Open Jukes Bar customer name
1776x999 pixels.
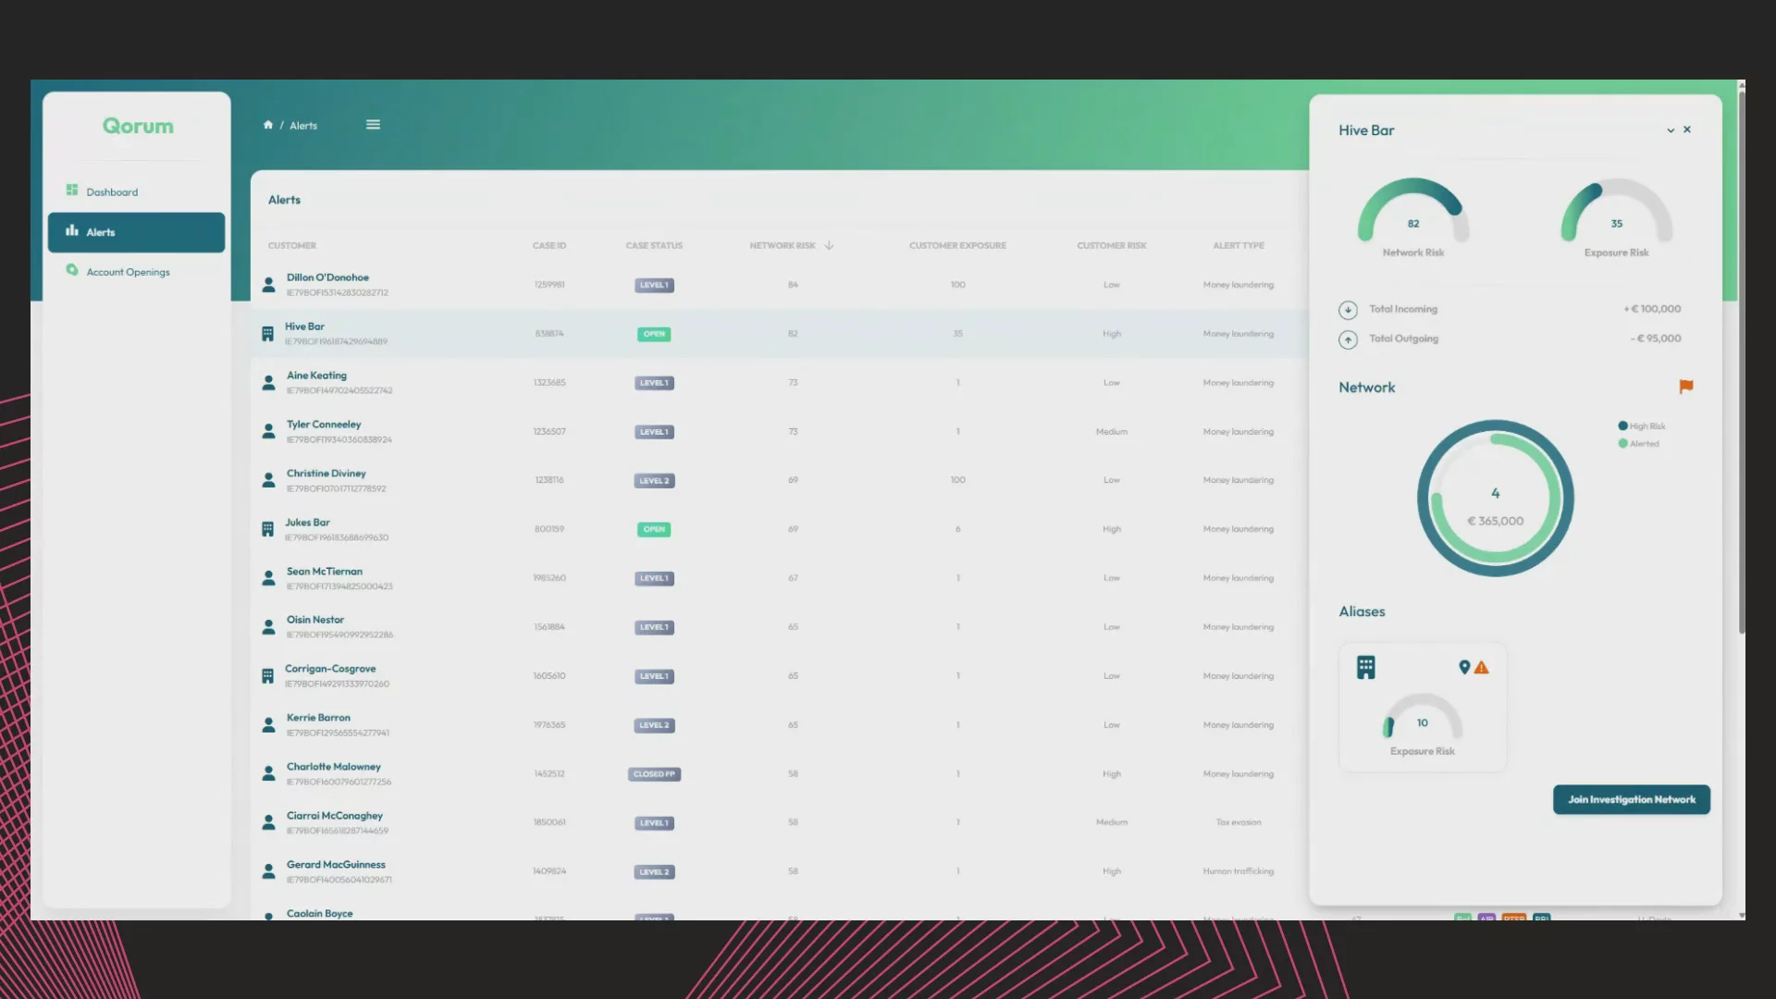click(x=307, y=523)
